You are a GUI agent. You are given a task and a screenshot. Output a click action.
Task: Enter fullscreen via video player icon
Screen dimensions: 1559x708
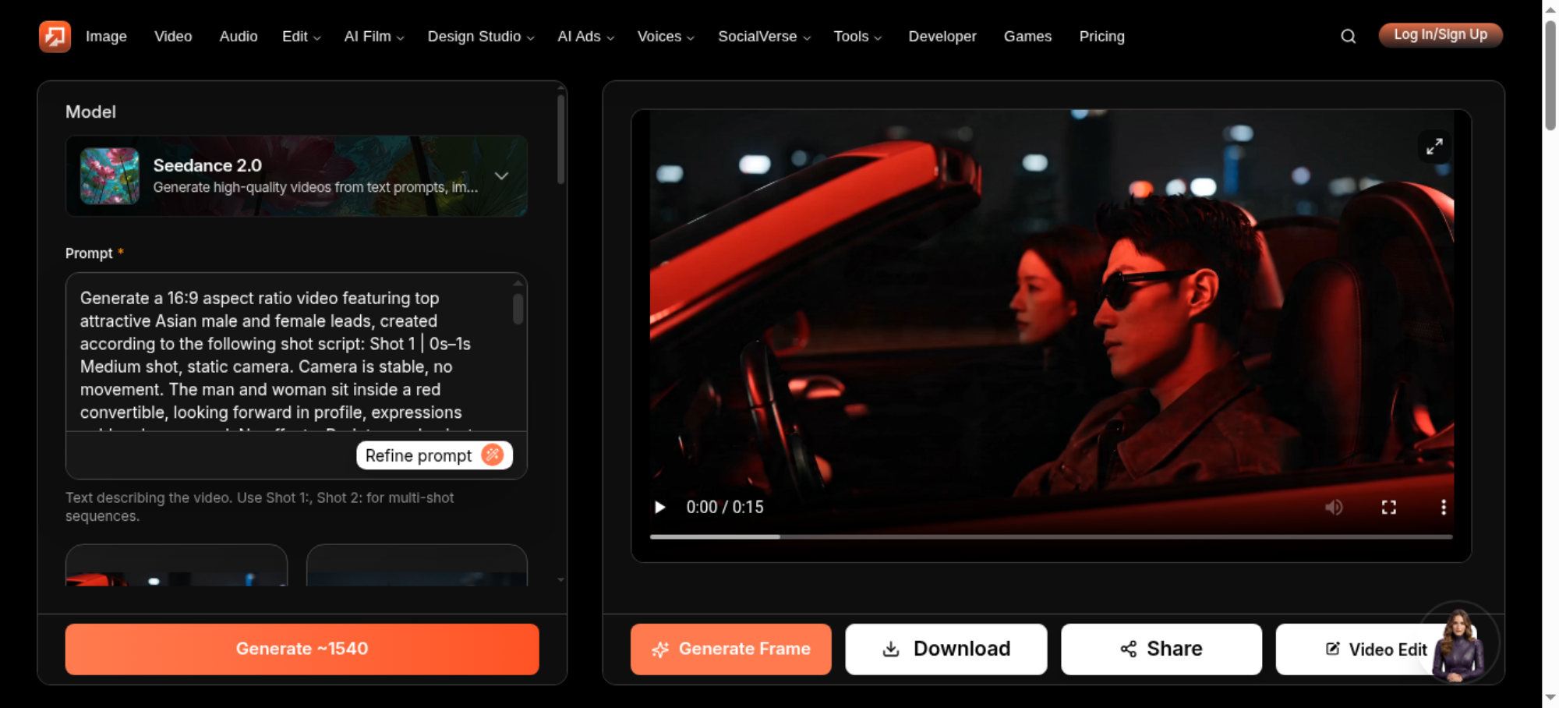1389,508
